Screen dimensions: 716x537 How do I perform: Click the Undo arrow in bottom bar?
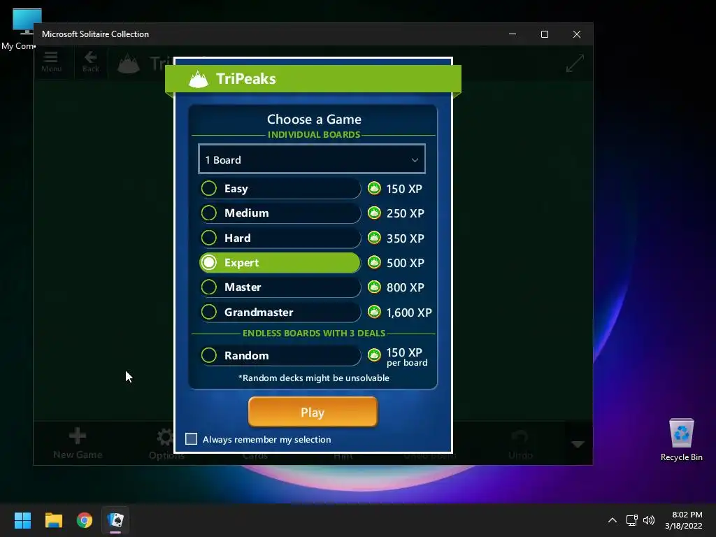520,443
